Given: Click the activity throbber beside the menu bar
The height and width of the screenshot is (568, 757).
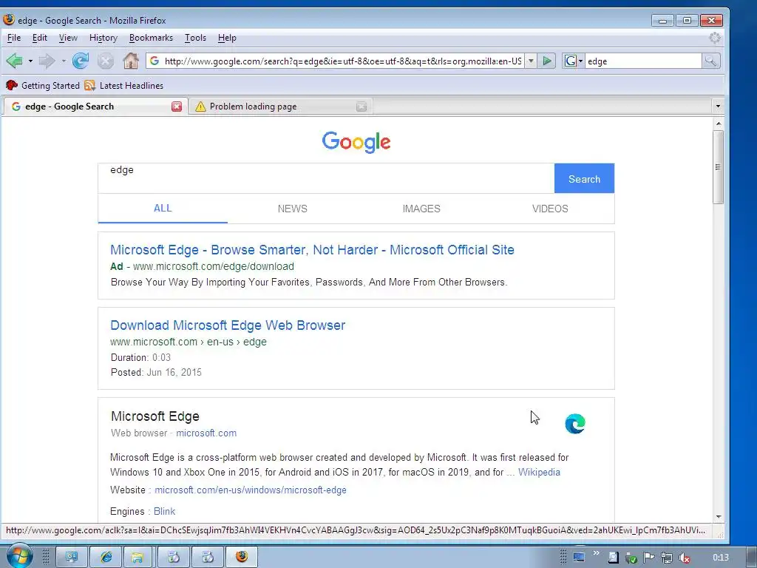Looking at the screenshot, I should [715, 38].
